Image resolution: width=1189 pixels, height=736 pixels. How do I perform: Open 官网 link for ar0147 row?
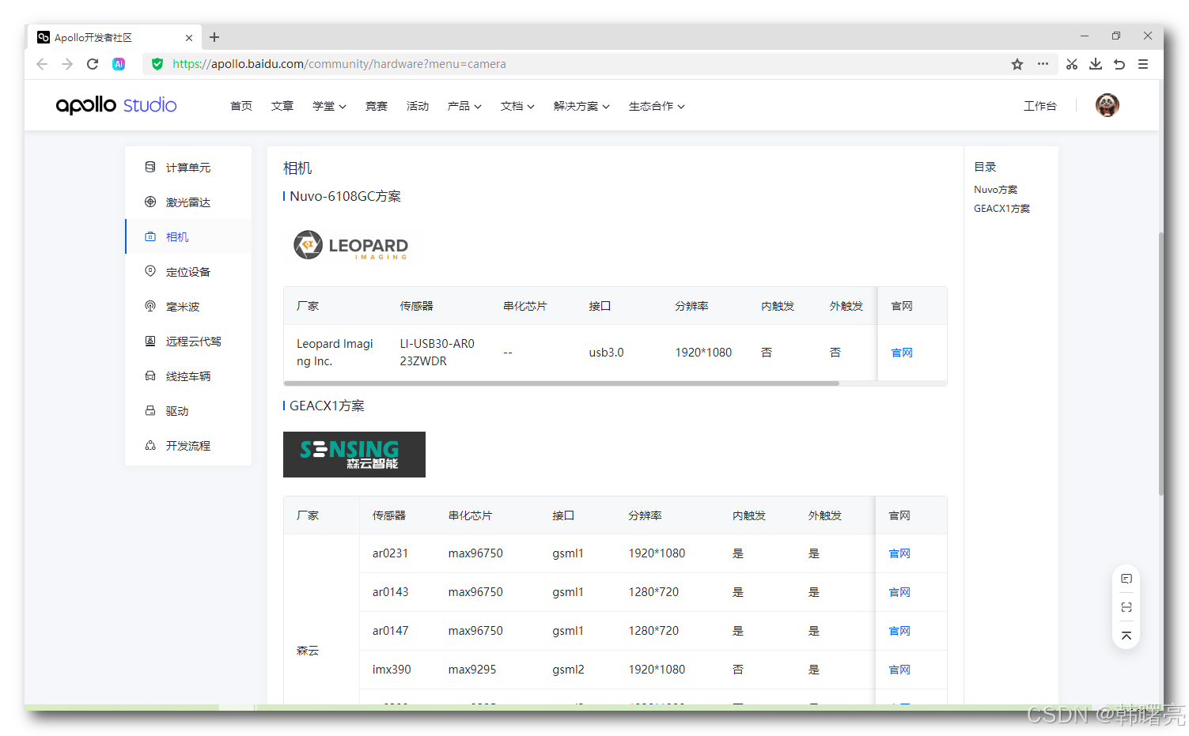[899, 631]
